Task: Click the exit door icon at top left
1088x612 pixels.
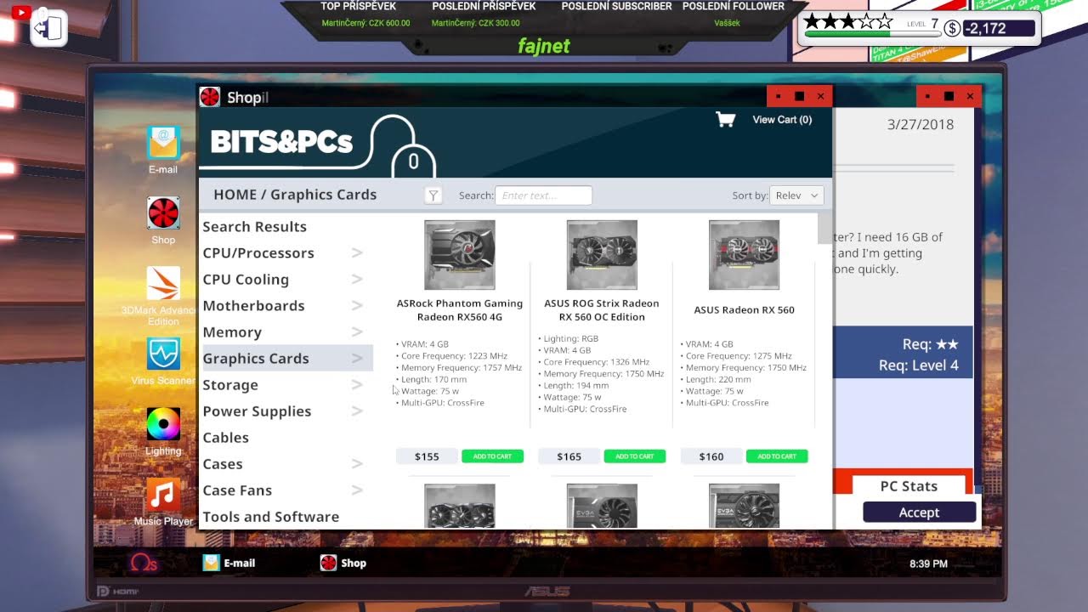Action: 49,28
